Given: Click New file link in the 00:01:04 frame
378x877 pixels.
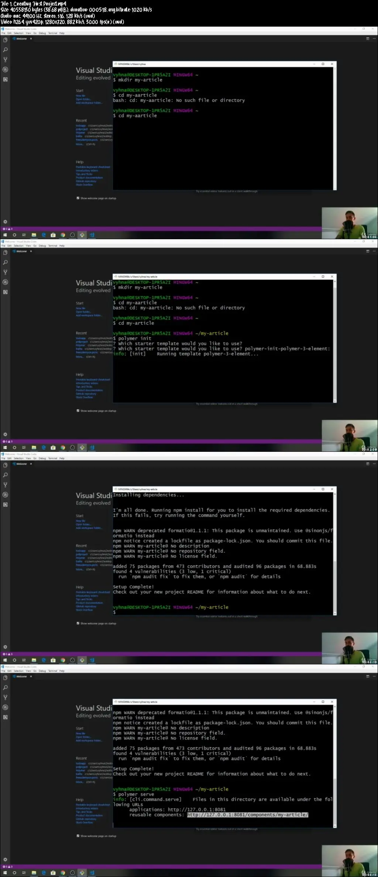Looking at the screenshot, I should tap(80, 95).
